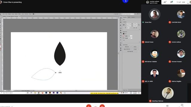Click the notification center icon on taskbar
Image resolution: width=191 pixels, height=107 pixels.
139,93
